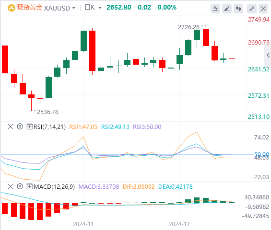Click the RSI(7,14,21) indicator label
The width and height of the screenshot is (271, 230).
click(49, 127)
